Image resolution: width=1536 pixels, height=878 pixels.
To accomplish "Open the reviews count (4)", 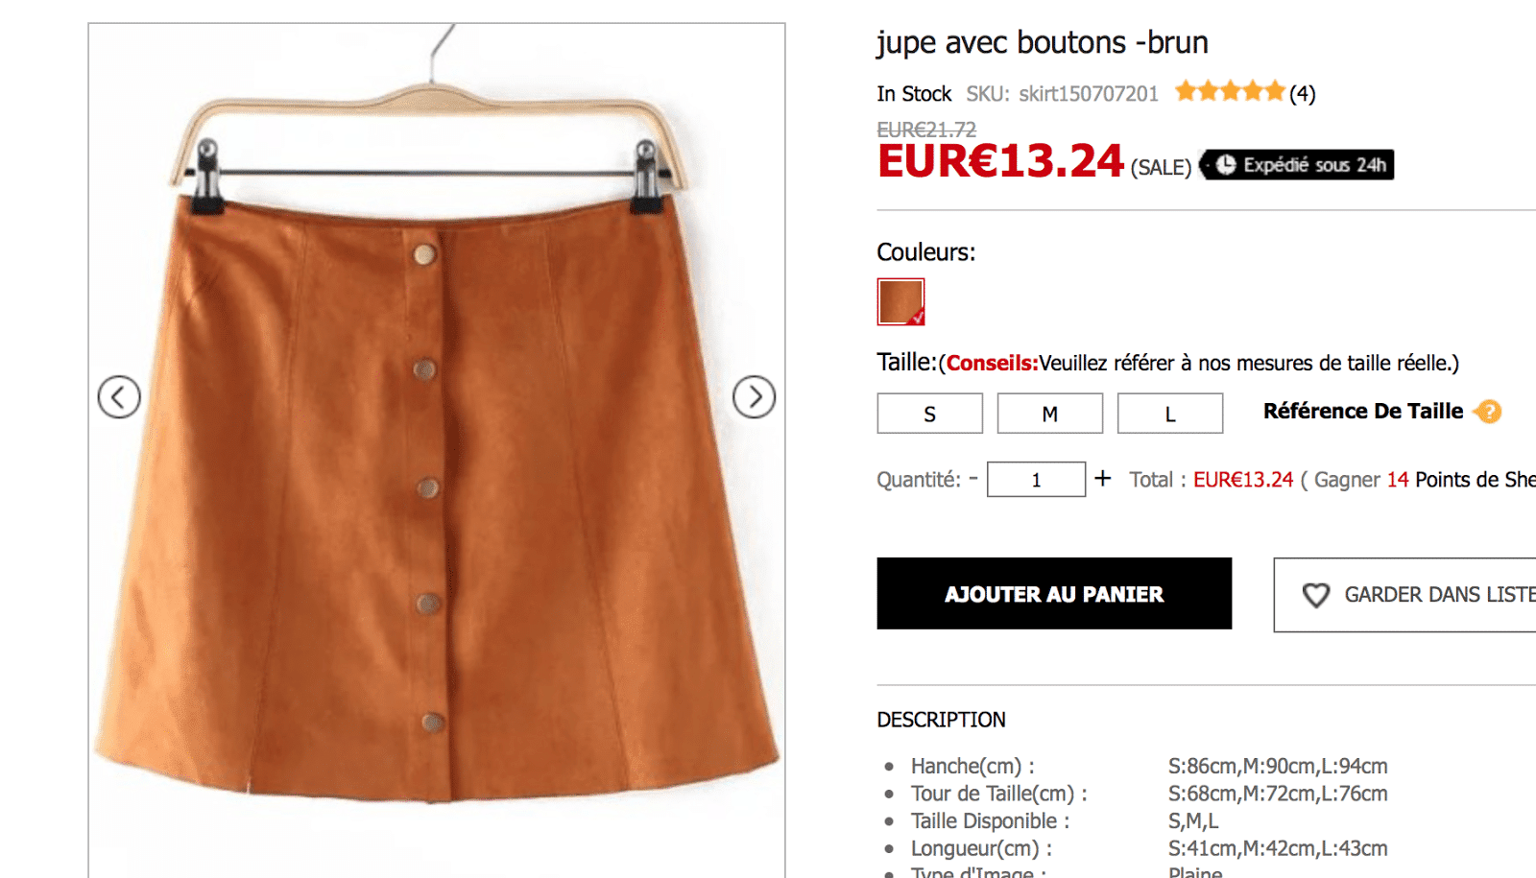I will tap(1303, 93).
